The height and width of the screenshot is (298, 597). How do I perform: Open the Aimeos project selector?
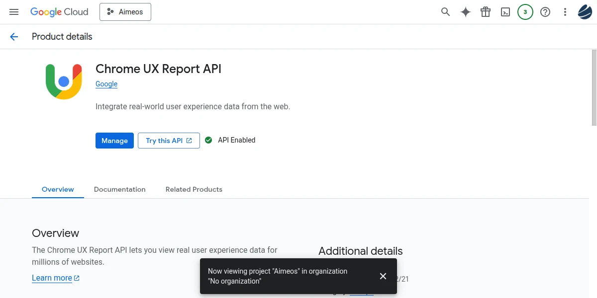click(125, 12)
